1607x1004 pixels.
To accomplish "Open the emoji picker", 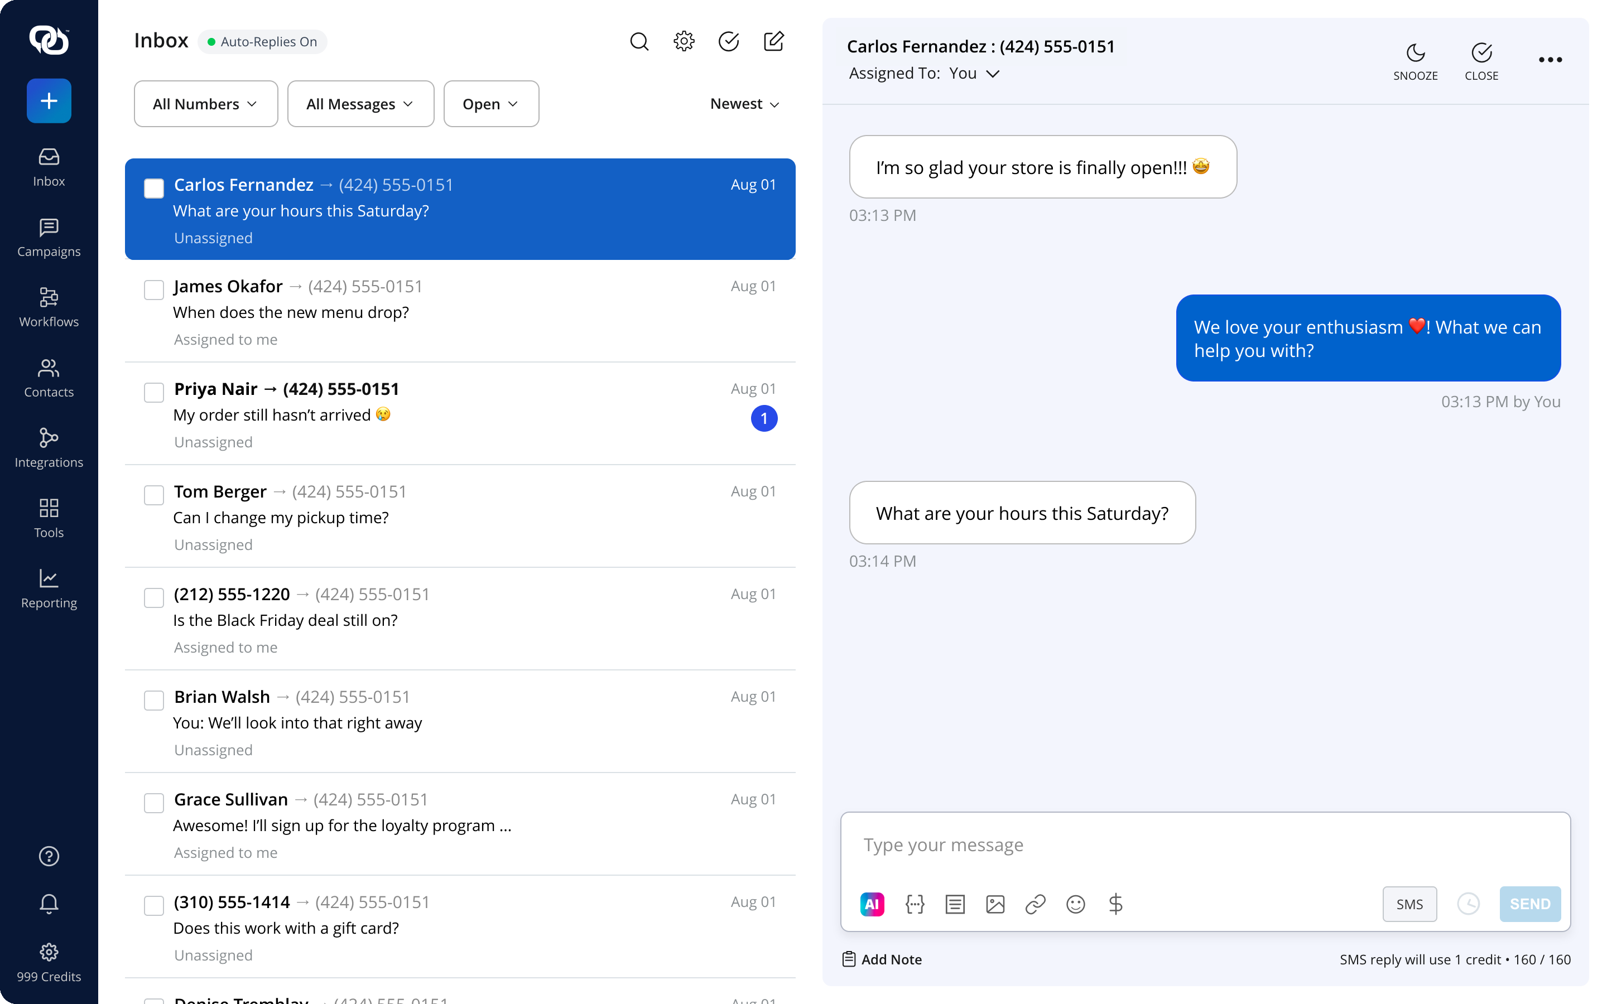I will coord(1075,904).
